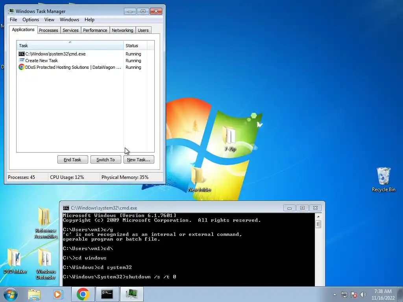
Task: Open the network tray icon
Action: point(344,295)
